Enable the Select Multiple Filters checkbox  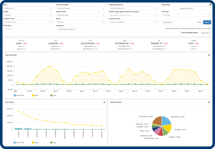(x=181, y=33)
